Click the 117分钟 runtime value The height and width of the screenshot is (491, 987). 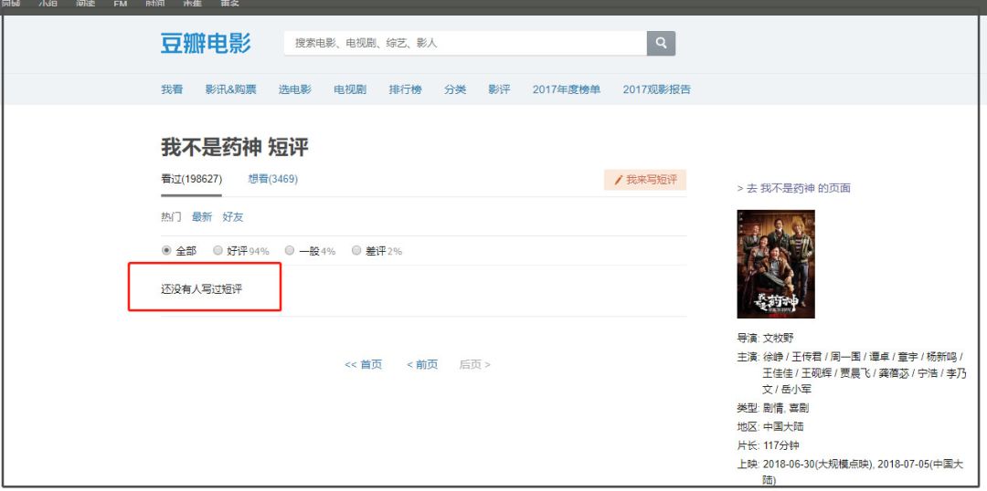[780, 445]
